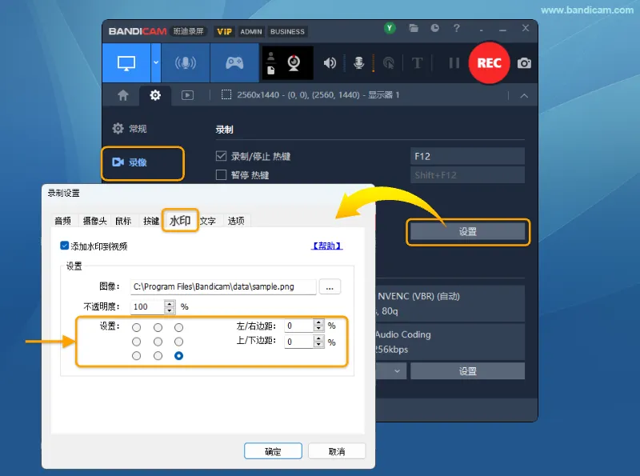Open the scheduled recording clock icon
This screenshot has height=476, width=640.
(x=435, y=28)
